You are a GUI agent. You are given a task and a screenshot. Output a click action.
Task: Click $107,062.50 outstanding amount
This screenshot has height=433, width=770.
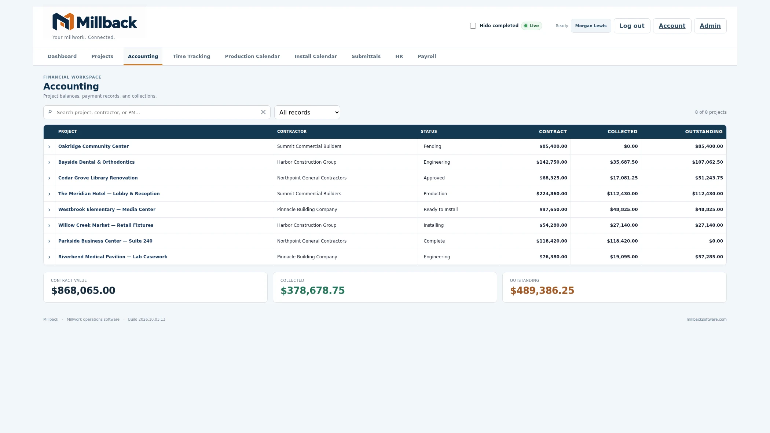708,162
